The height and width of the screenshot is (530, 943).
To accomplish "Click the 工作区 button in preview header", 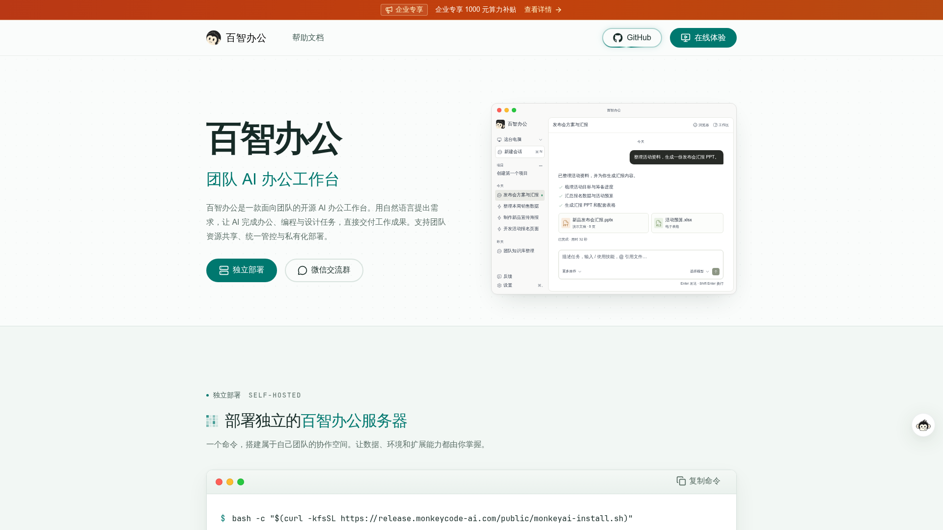I will 721,125.
